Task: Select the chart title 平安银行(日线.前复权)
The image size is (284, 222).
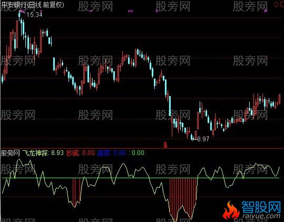Action: click(x=33, y=5)
